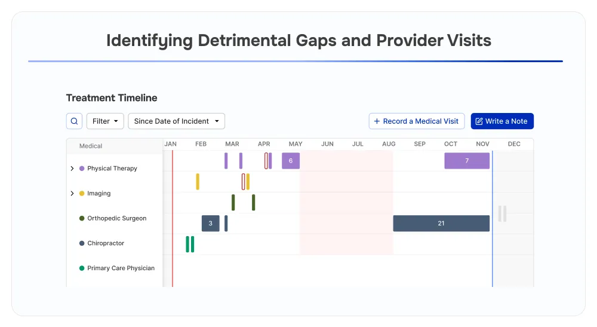Viewport: 597px width, 327px height.
Task: Click the red-outlined visit marker in April
Action: coord(266,161)
